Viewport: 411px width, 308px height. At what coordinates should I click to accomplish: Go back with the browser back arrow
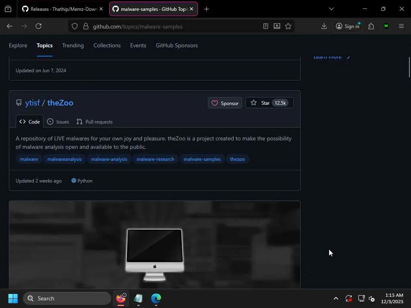(10, 26)
